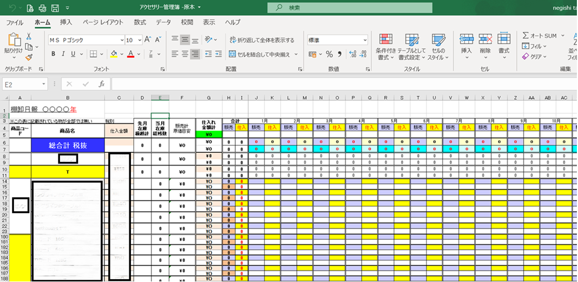Apply the yellow fill color bucket
The image size is (578, 282).
coord(114,54)
